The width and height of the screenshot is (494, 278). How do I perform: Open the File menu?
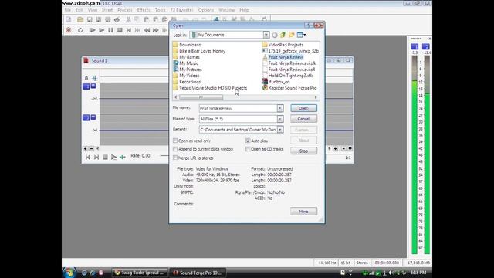tap(68, 10)
